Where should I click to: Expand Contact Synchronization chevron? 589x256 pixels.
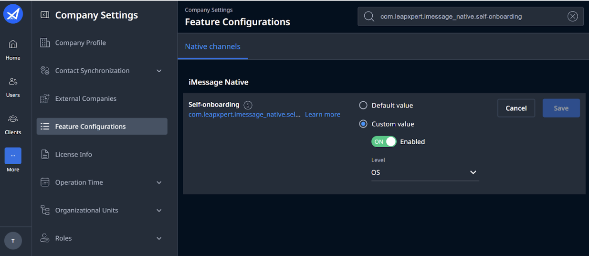(x=159, y=71)
